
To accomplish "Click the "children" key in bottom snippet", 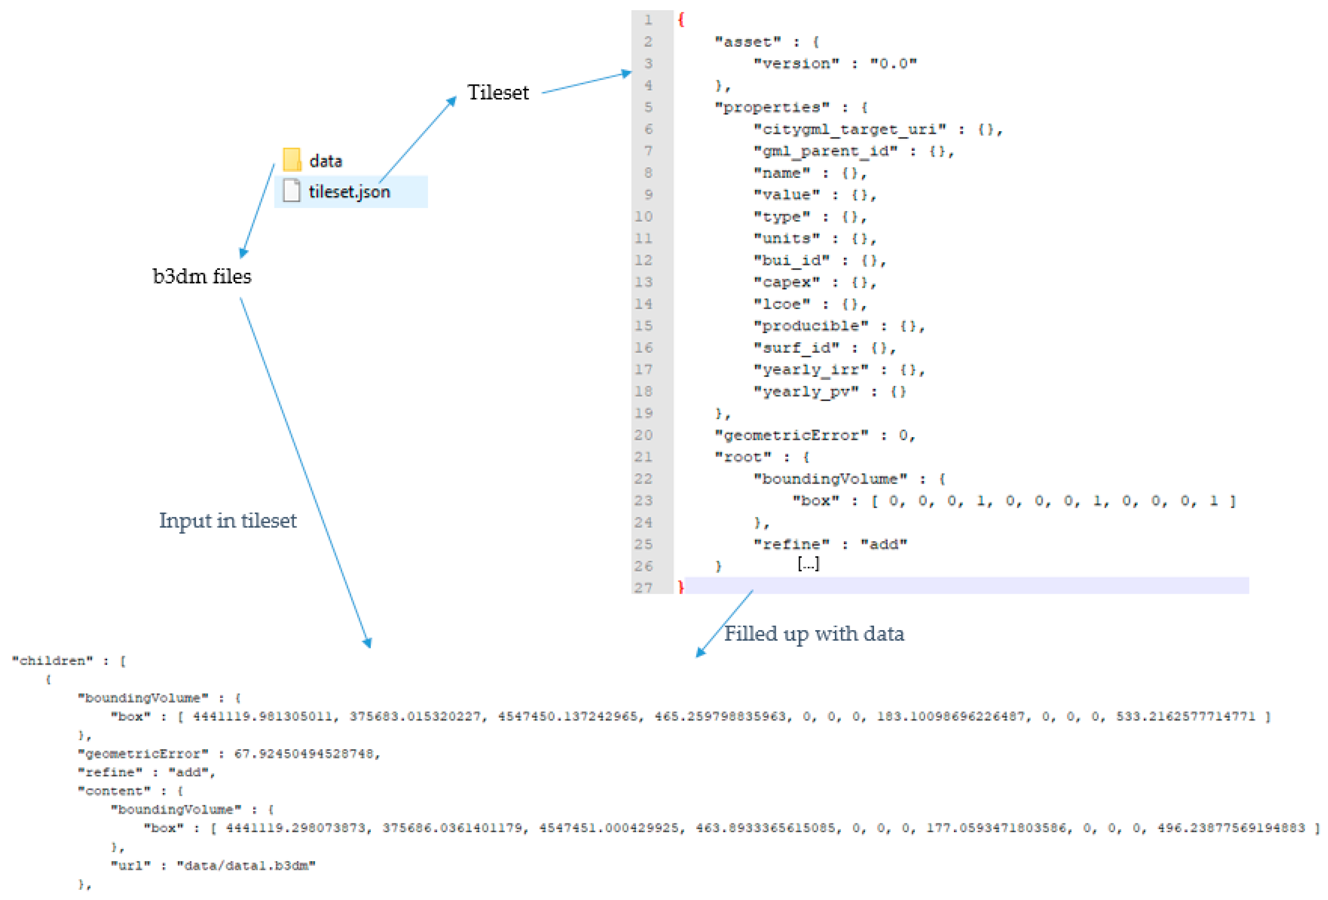I will pyautogui.click(x=52, y=661).
